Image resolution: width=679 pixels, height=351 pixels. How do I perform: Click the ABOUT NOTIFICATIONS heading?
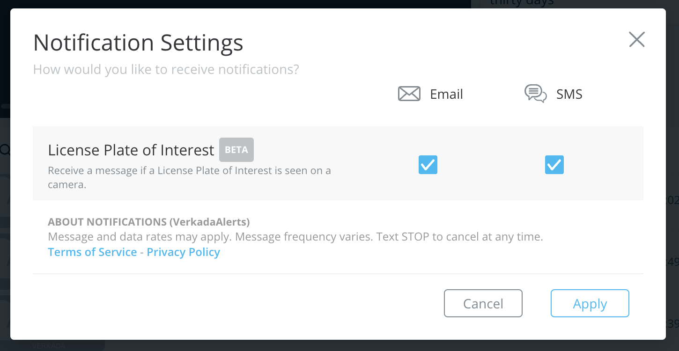[148, 221]
